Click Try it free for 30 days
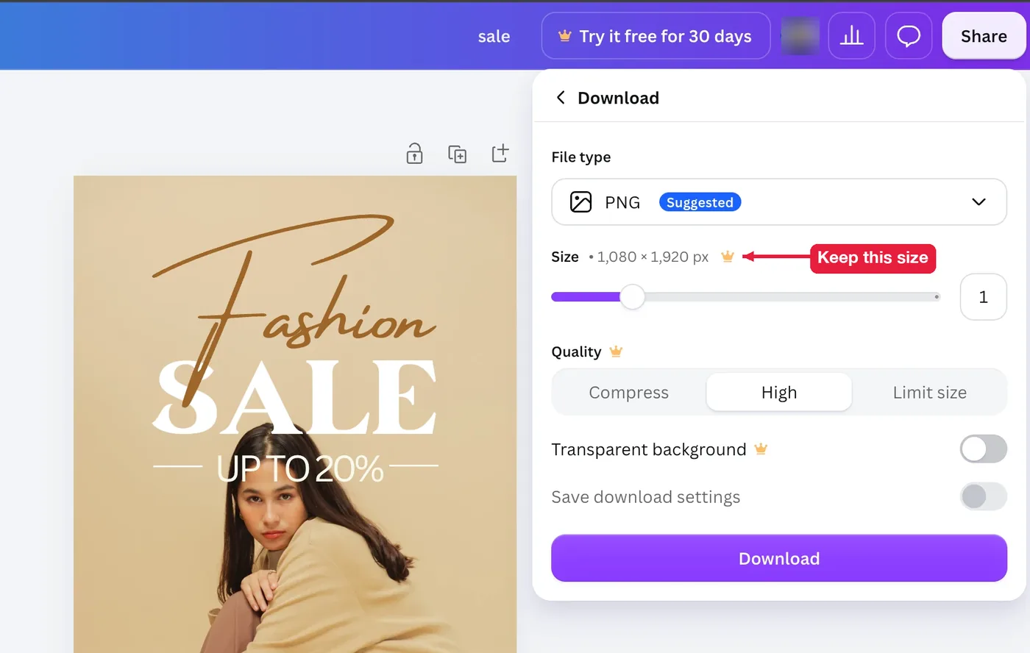 (656, 36)
